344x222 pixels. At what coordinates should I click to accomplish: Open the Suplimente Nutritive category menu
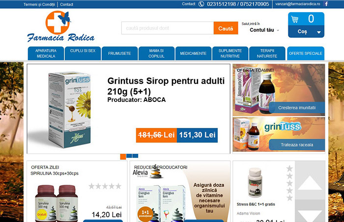(230, 53)
